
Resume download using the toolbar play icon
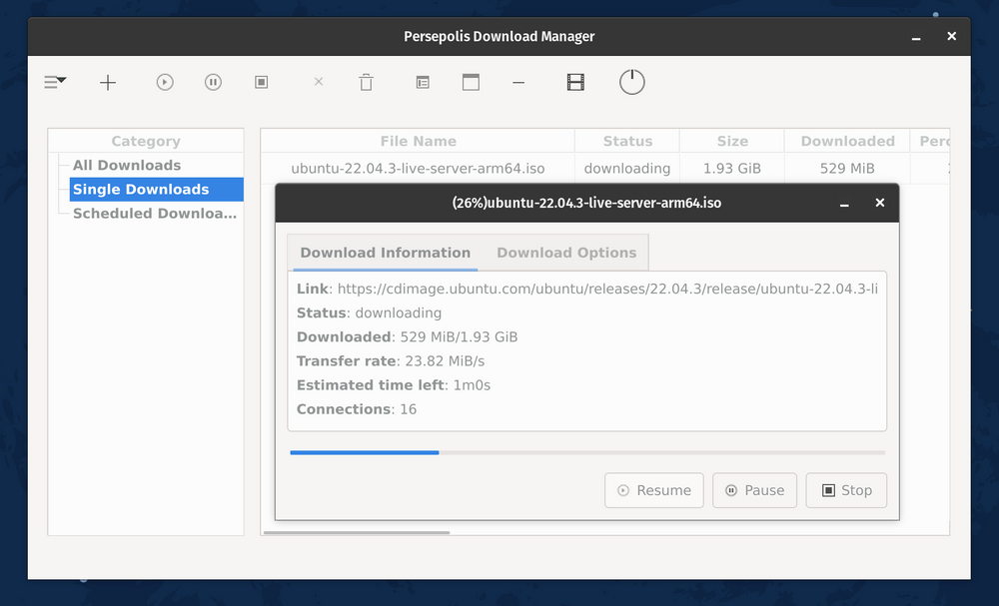coord(164,82)
